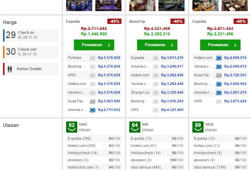Click Holidaycheck (14) review score 90/100
Image resolution: width=251 pixels, height=170 pixels.
click(x=114, y=153)
